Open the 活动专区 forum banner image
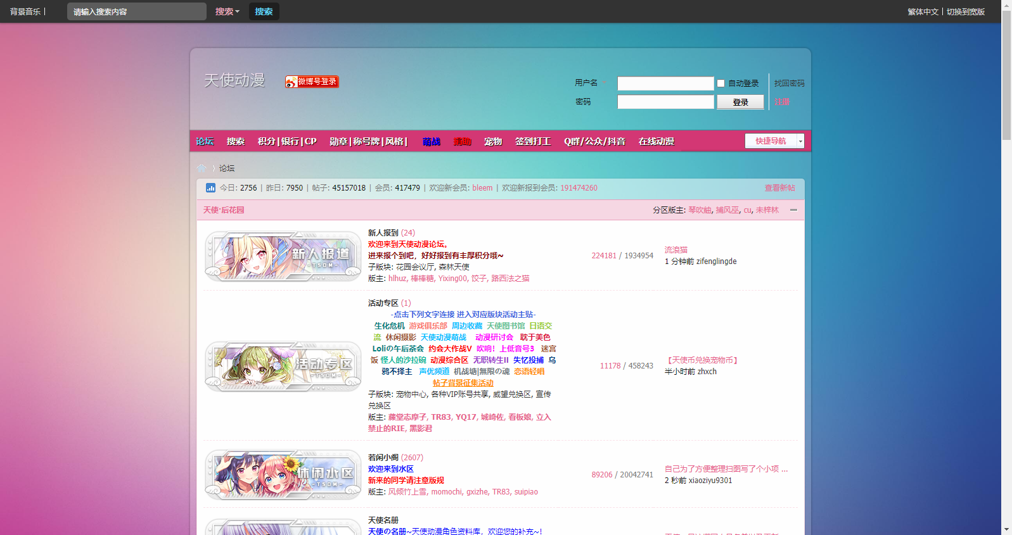 click(283, 367)
